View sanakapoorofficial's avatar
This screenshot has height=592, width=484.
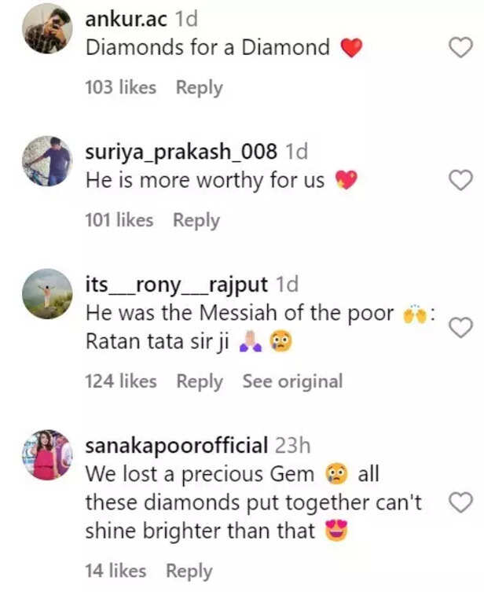coord(47,455)
